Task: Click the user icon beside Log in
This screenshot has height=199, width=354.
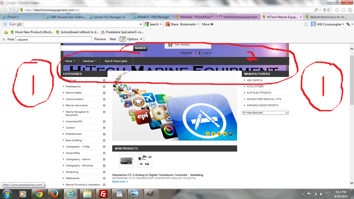Action: (x=200, y=53)
